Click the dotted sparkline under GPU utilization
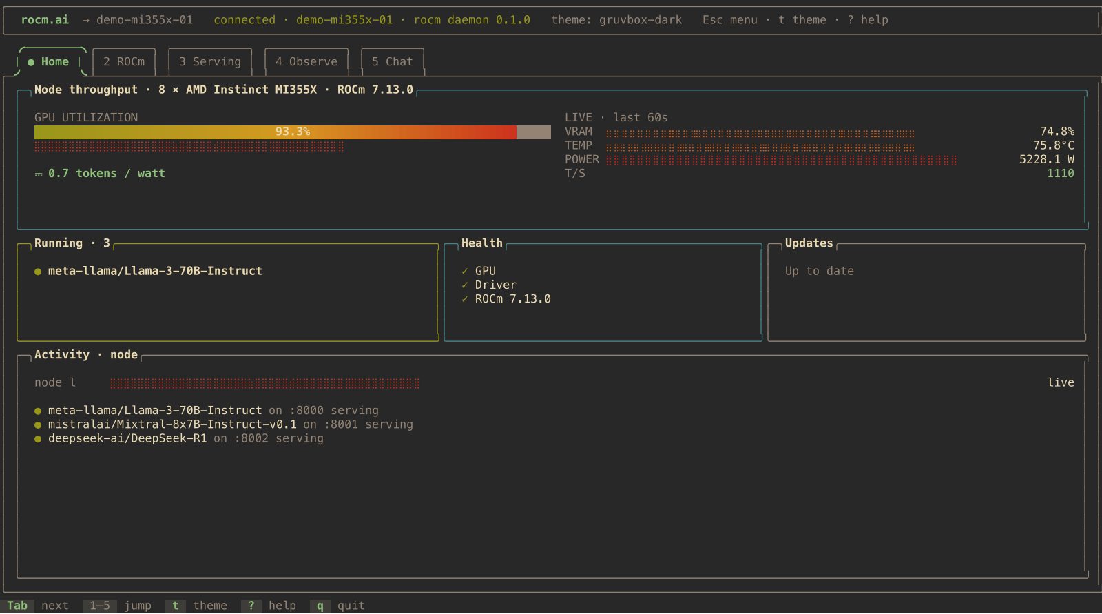1102x614 pixels. [x=189, y=146]
